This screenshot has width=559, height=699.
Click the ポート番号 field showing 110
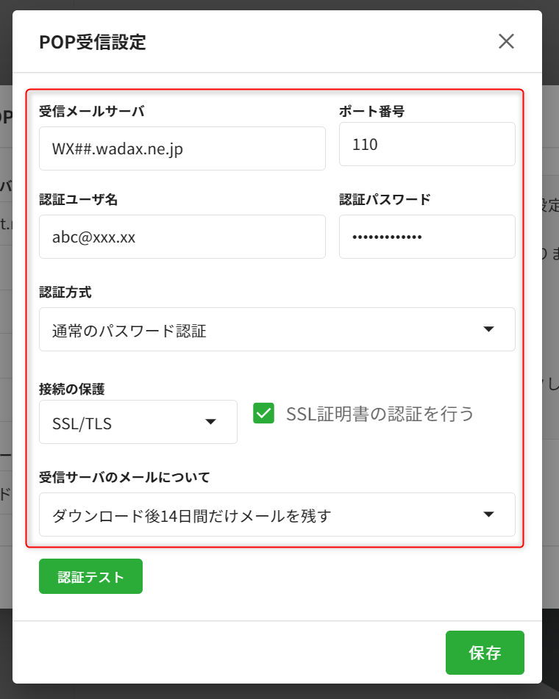pyautogui.click(x=427, y=144)
